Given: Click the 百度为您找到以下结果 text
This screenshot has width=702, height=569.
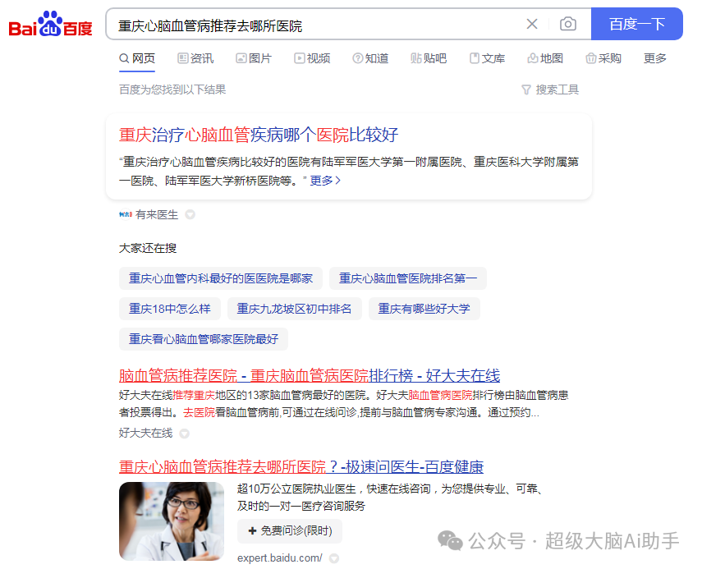Looking at the screenshot, I should tap(172, 89).
